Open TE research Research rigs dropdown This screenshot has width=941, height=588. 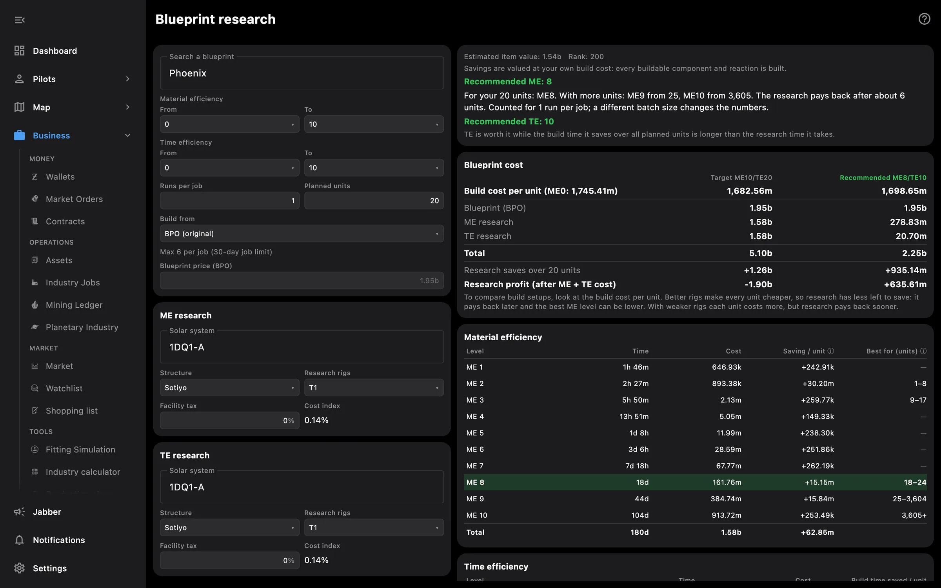[x=374, y=528]
